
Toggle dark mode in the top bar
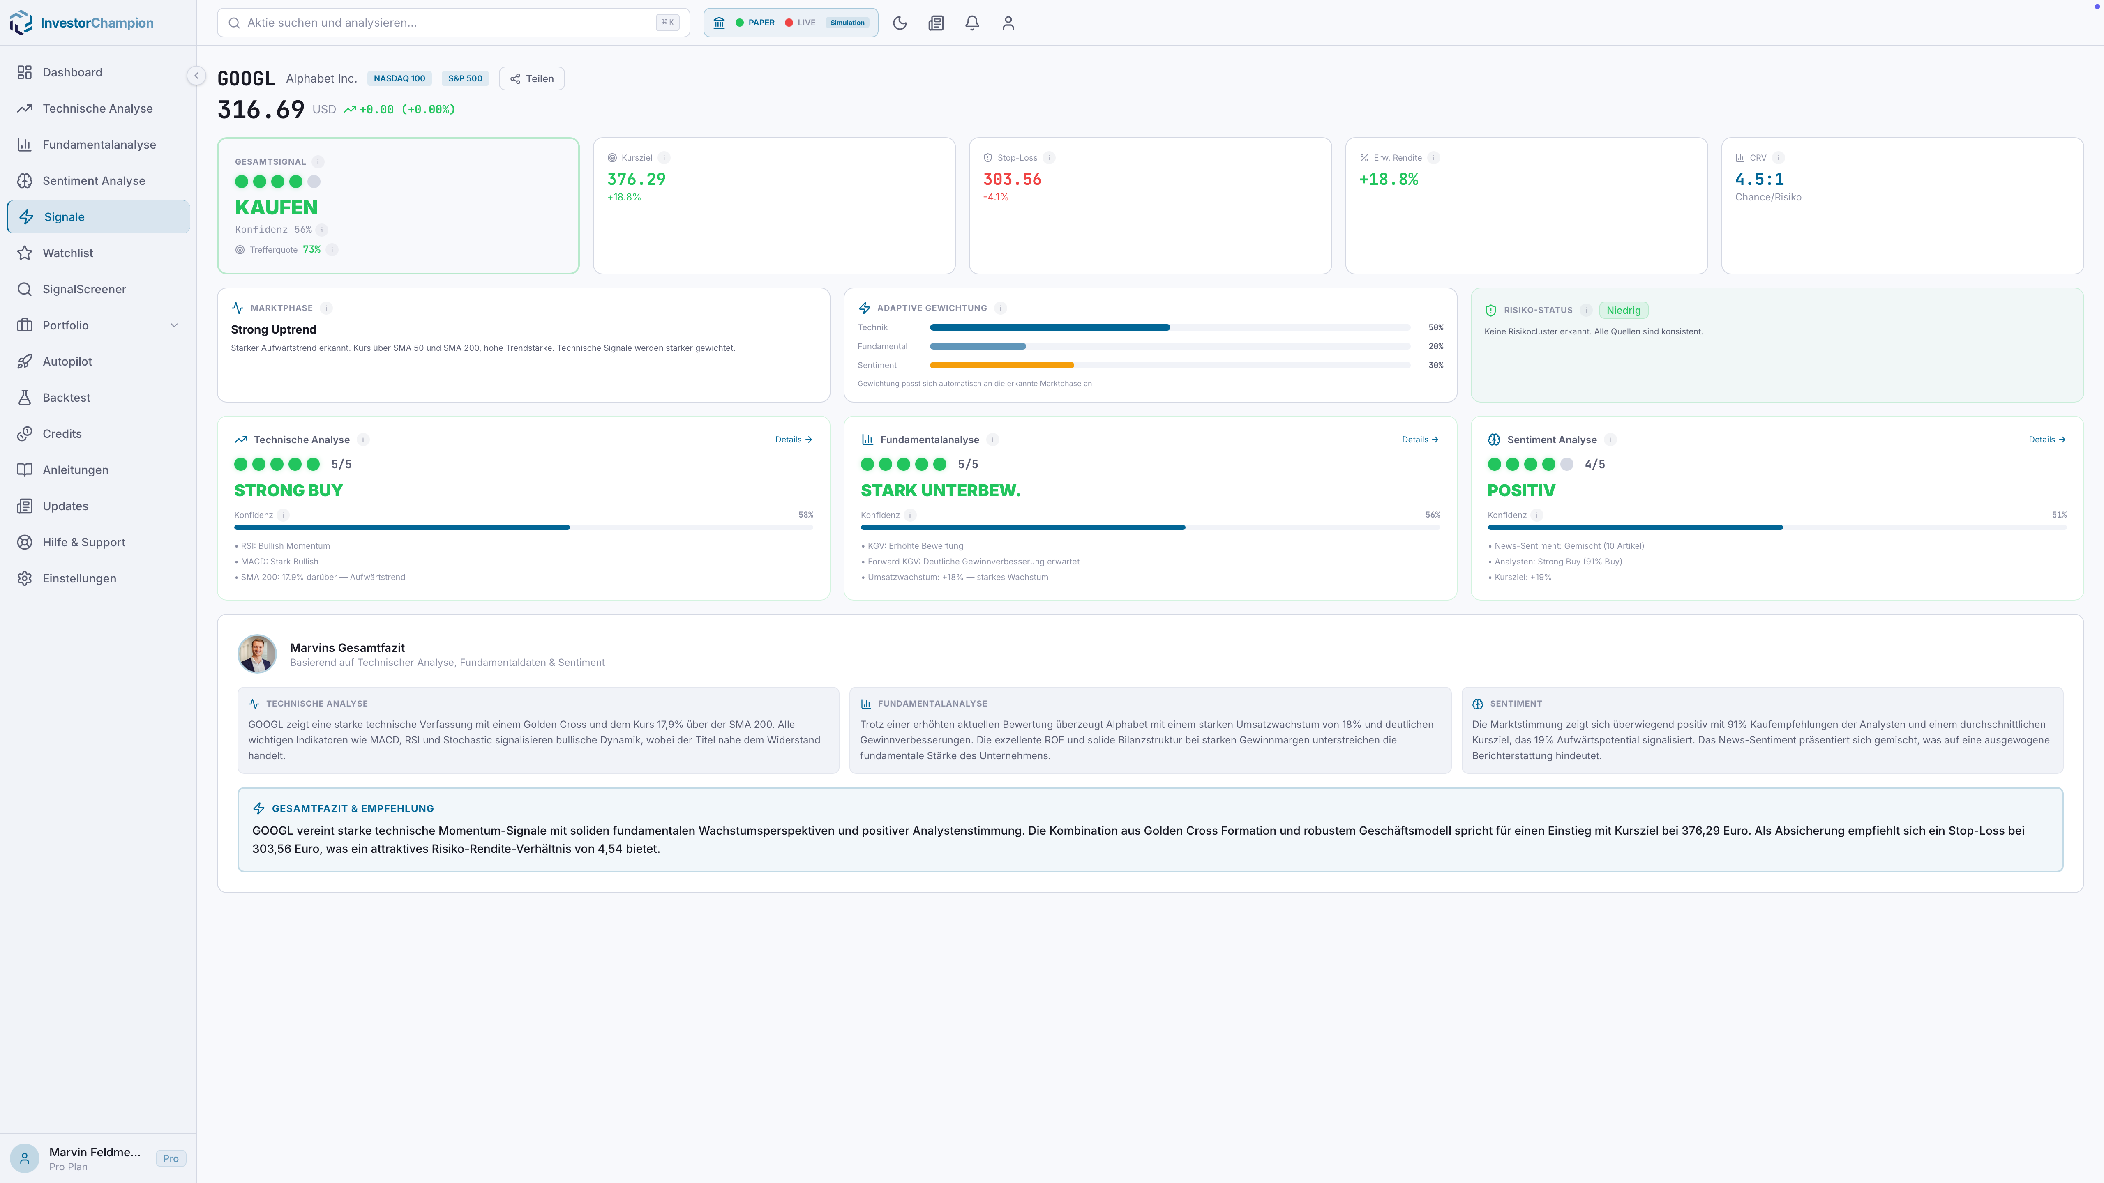point(899,22)
